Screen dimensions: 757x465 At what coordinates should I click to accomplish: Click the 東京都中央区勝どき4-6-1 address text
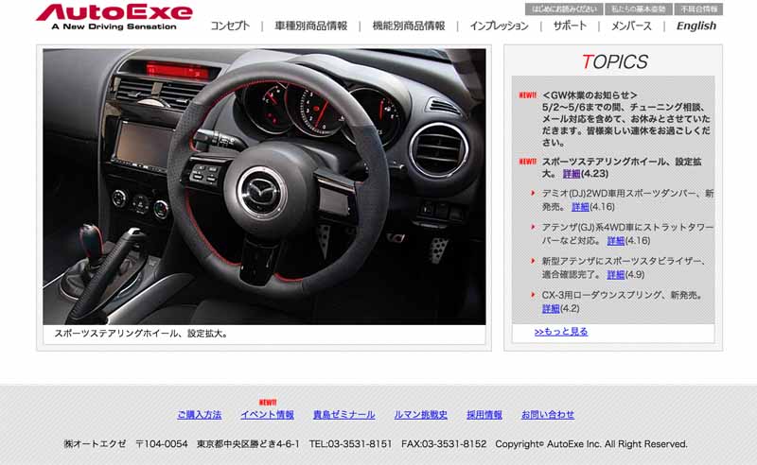click(248, 444)
